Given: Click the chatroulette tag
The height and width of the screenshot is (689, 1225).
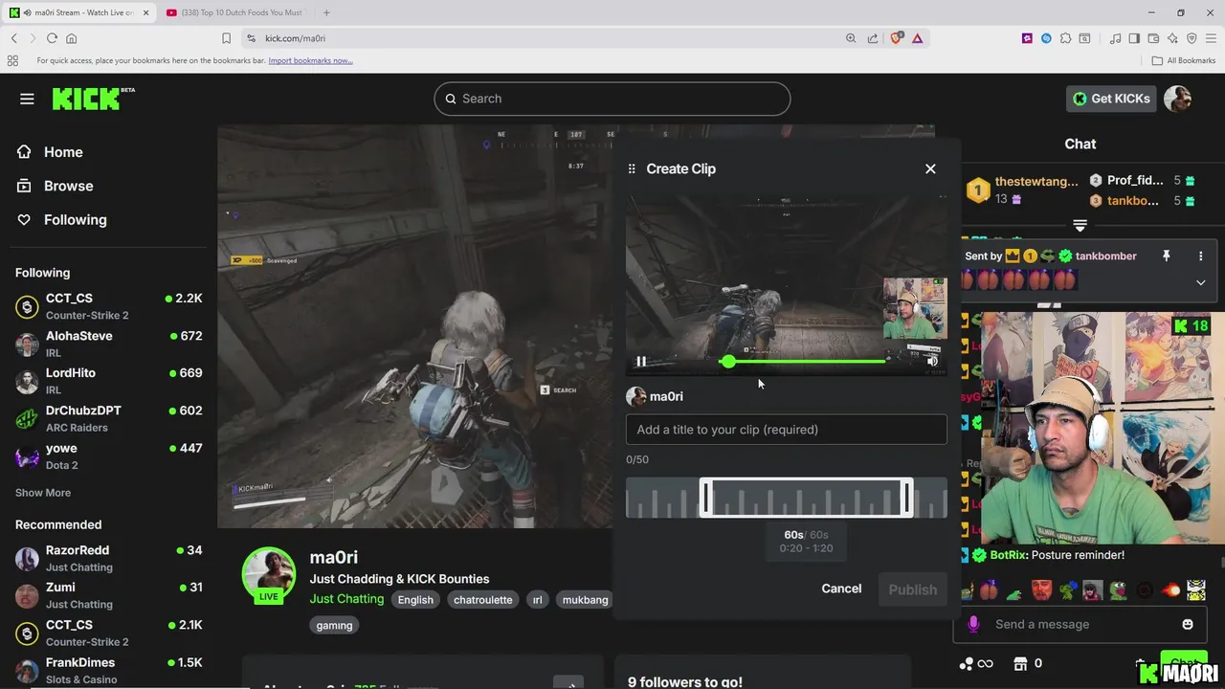Looking at the screenshot, I should (483, 600).
